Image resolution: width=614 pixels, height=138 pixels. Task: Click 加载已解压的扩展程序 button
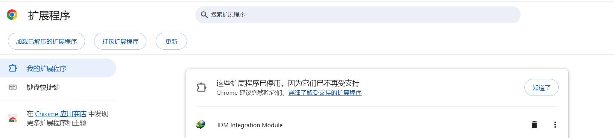coord(46,41)
